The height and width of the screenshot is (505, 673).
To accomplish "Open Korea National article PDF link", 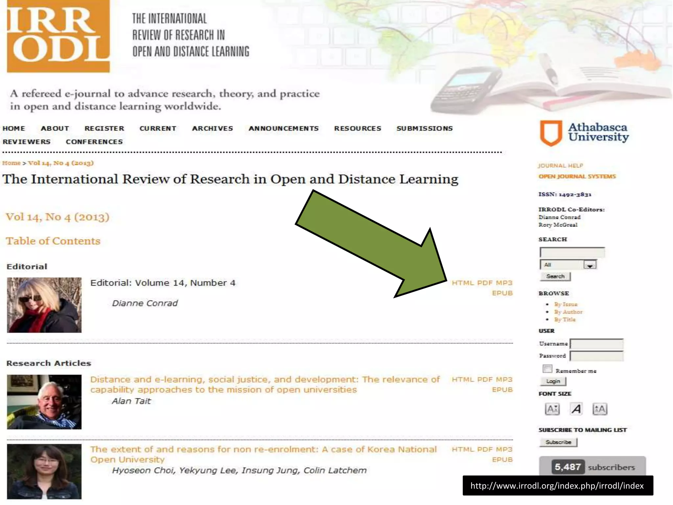I will (485, 450).
